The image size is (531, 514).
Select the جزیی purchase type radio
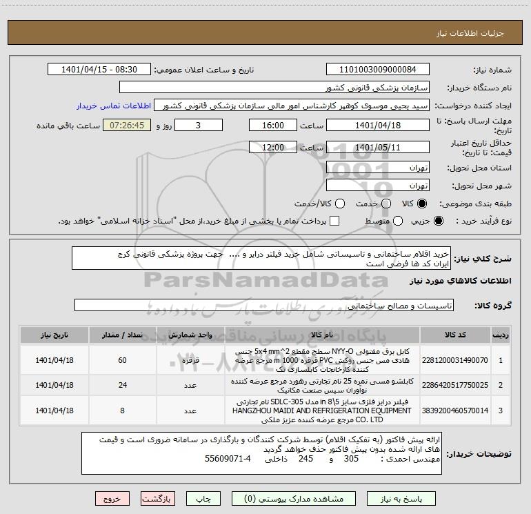pos(438,221)
